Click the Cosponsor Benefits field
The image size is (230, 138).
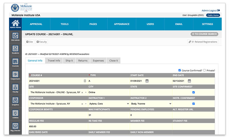point(58,115)
